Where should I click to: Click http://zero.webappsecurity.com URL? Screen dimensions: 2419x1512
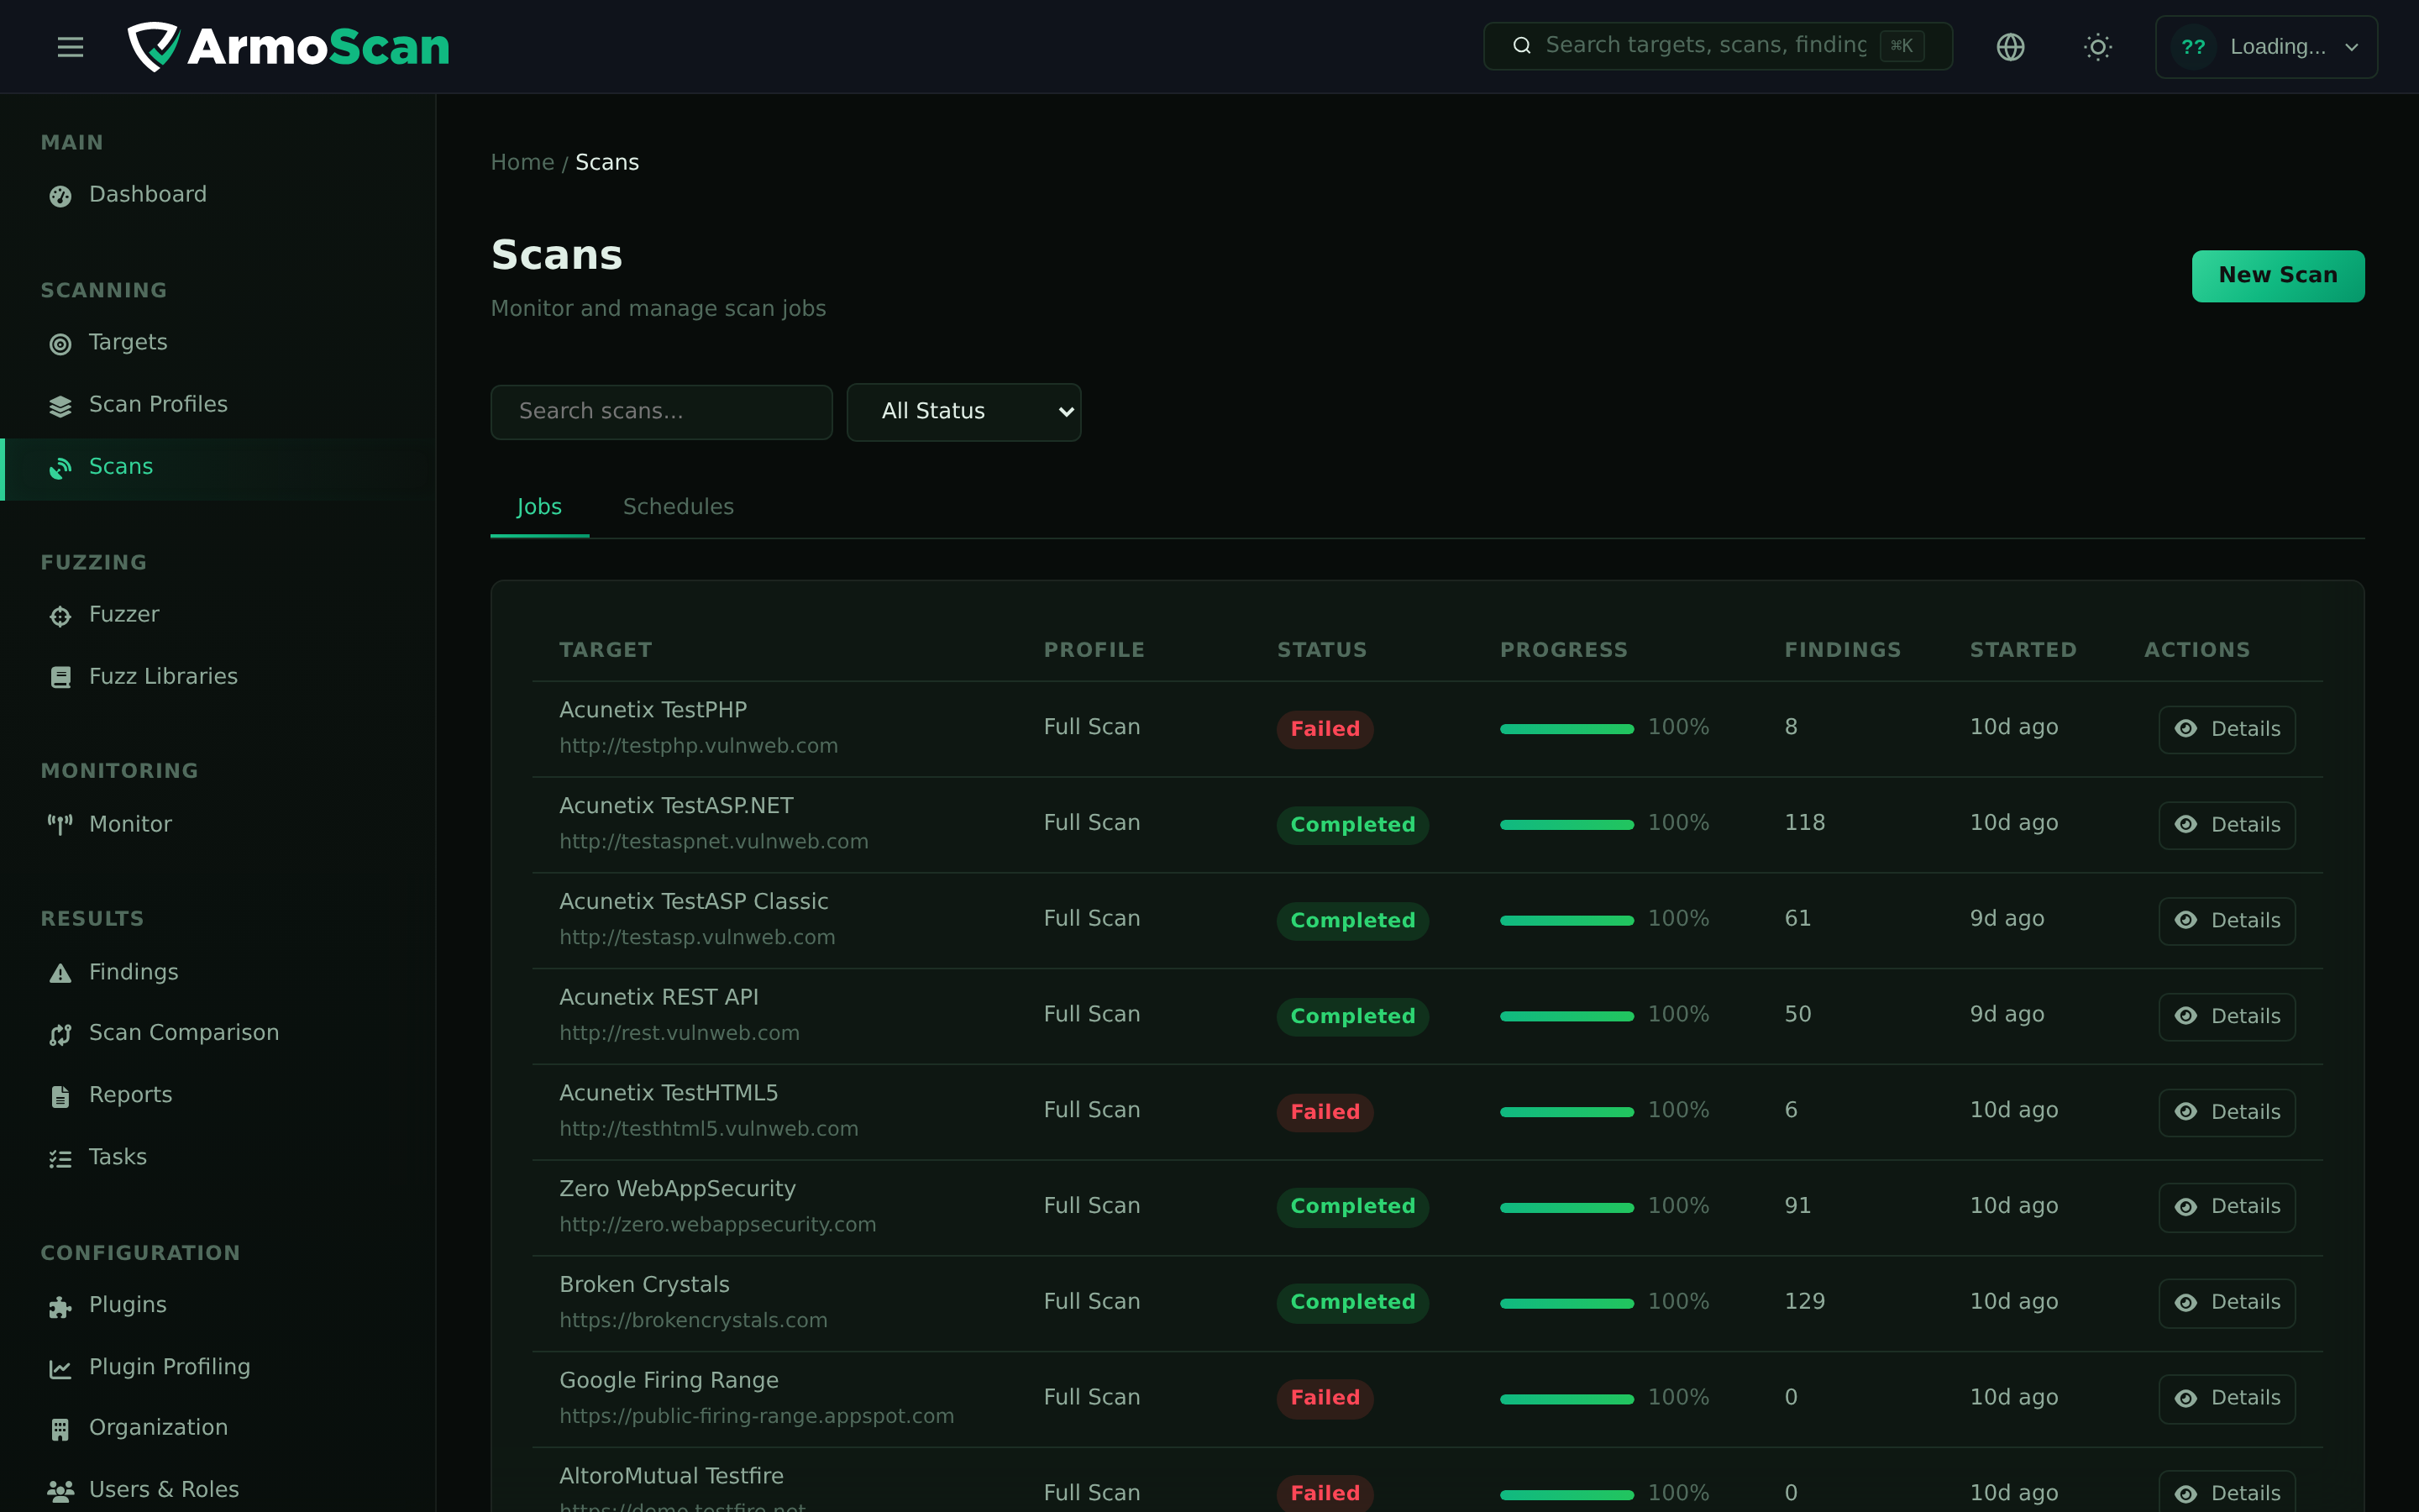716,1225
